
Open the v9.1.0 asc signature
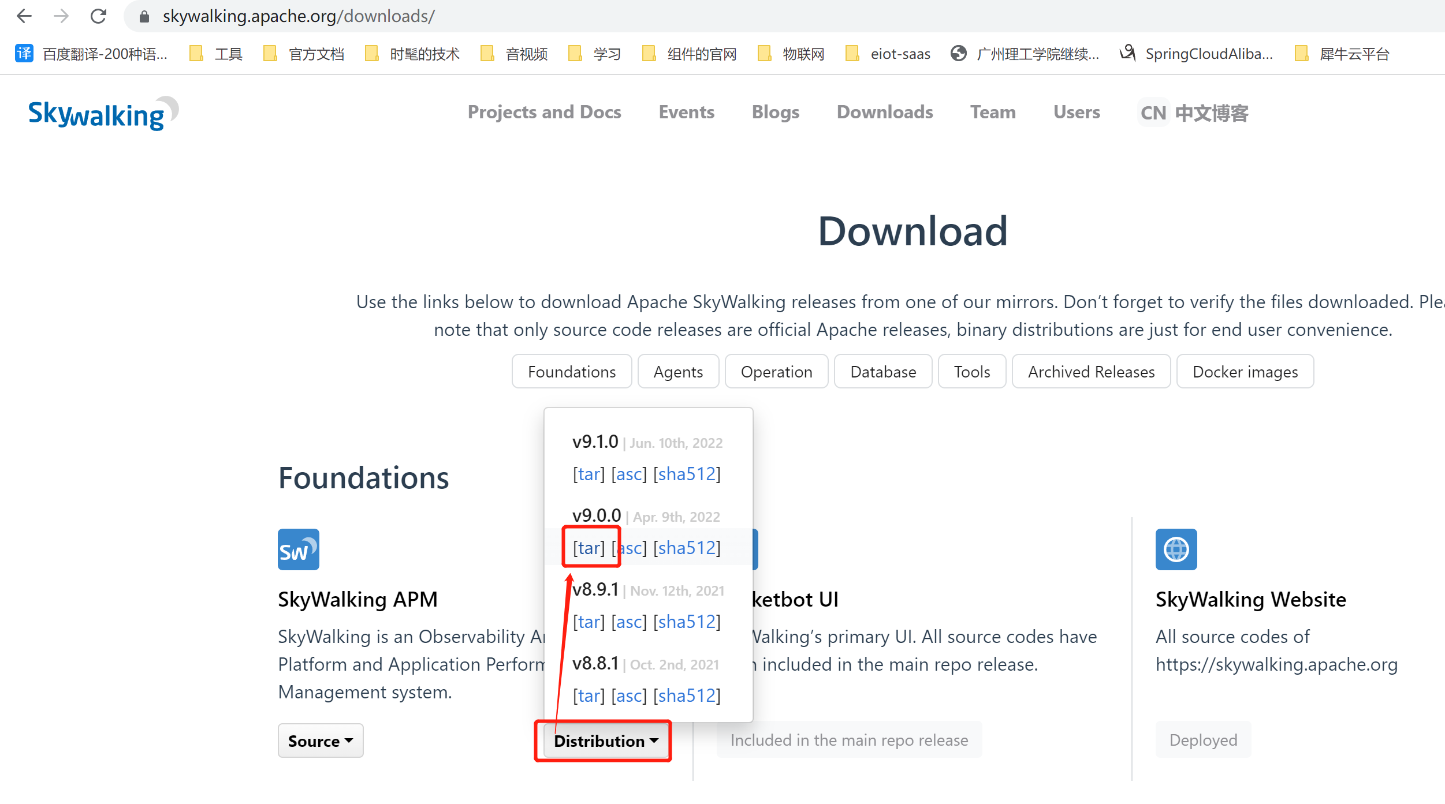629,474
